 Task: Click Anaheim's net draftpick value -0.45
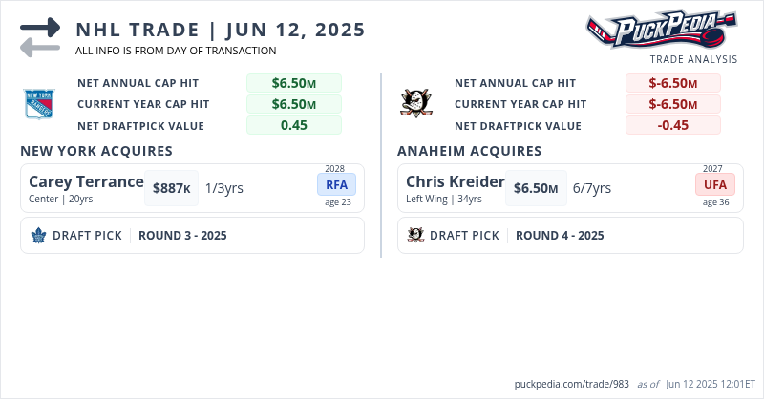point(672,125)
